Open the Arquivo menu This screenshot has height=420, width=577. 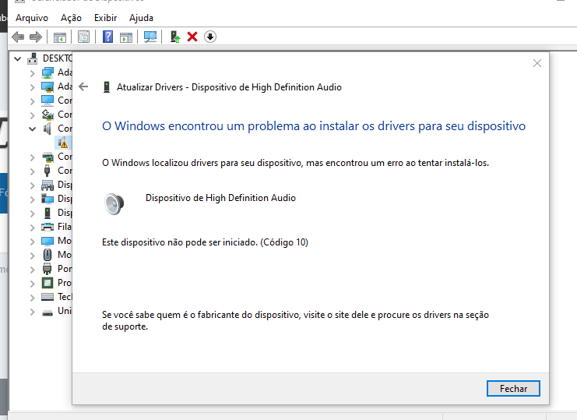click(32, 18)
